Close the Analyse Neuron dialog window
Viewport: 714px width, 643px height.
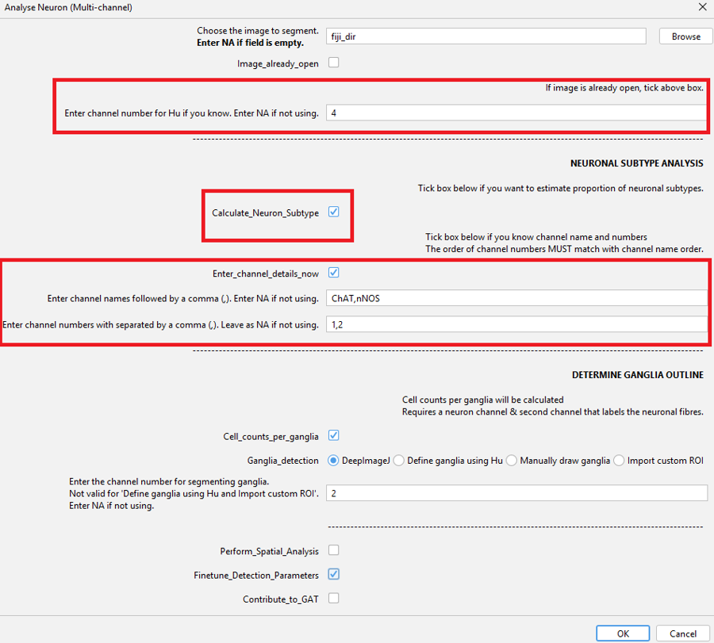[701, 7]
